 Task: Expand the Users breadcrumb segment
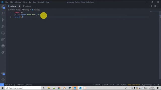coord(13,10)
